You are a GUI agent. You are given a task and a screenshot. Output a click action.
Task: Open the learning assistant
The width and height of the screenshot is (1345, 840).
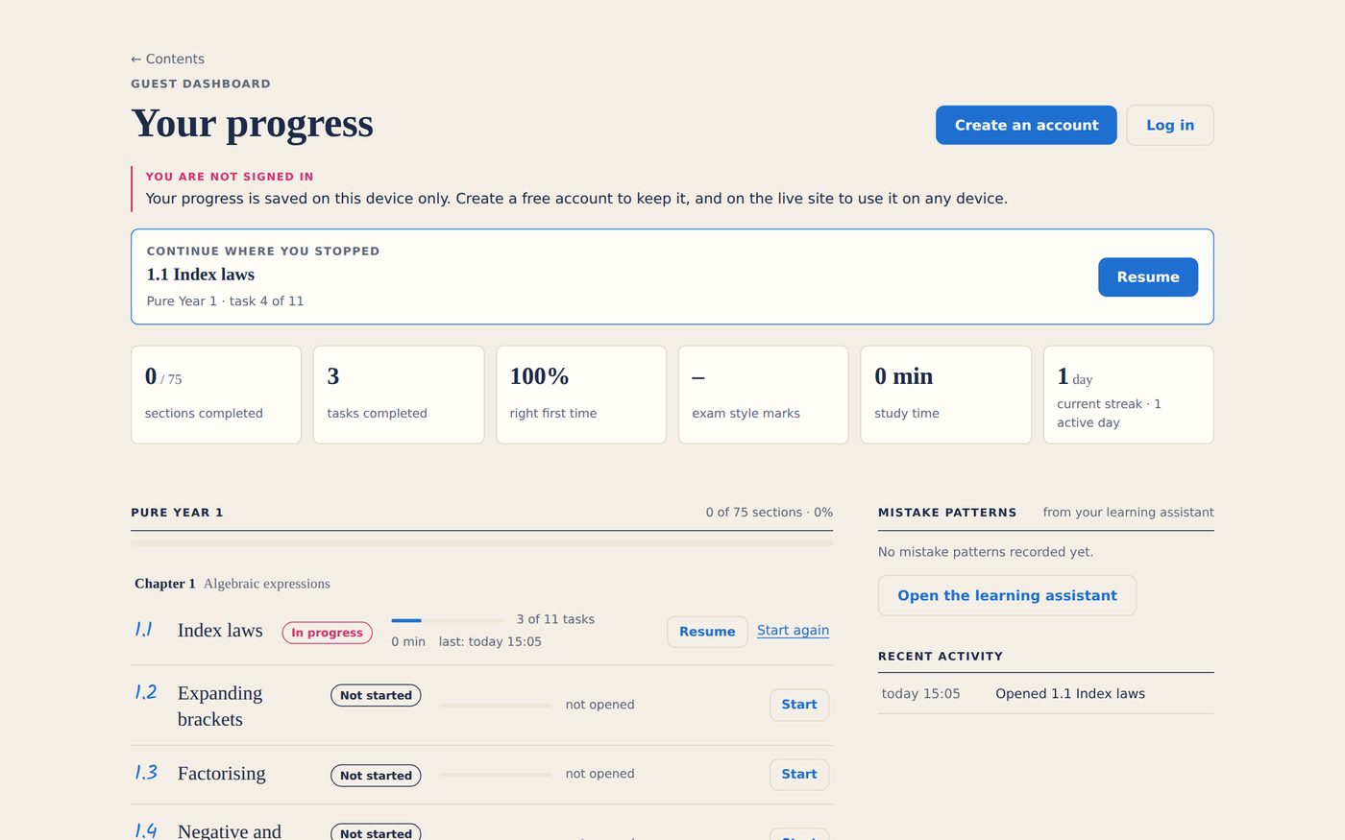tap(1007, 595)
